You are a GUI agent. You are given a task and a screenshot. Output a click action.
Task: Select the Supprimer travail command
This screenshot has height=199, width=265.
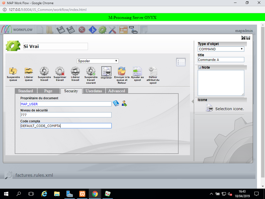pos(60,71)
